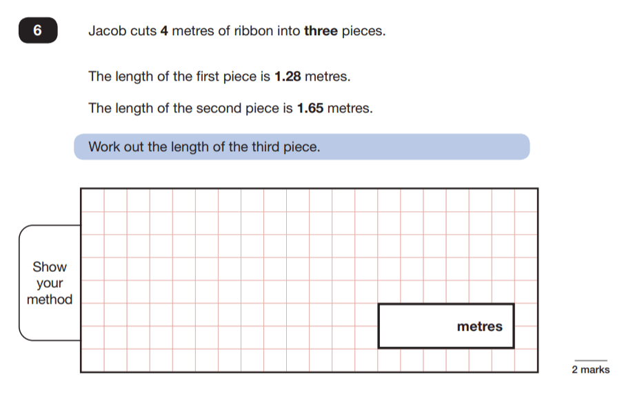Click the bold value 1.65
633x414 pixels.
pos(310,108)
